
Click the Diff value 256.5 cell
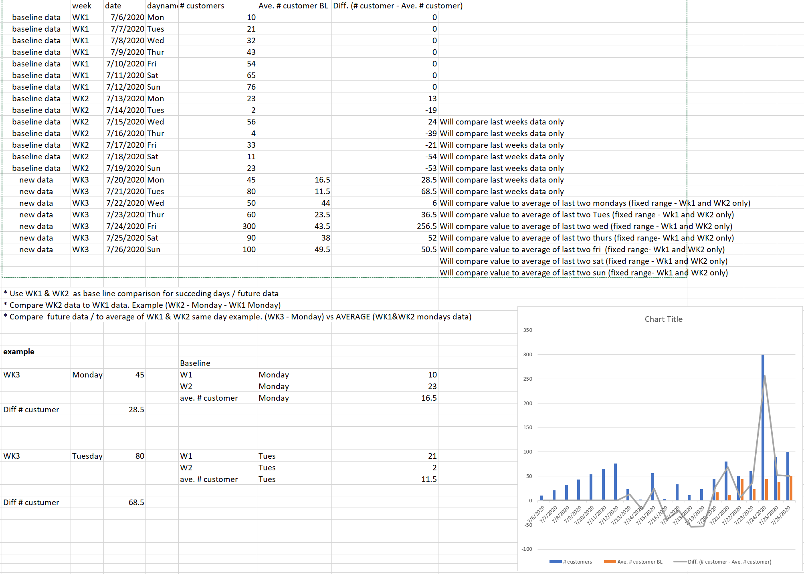(385, 226)
